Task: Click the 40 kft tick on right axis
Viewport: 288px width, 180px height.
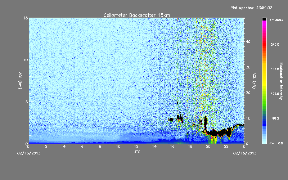Action: tap(248, 41)
